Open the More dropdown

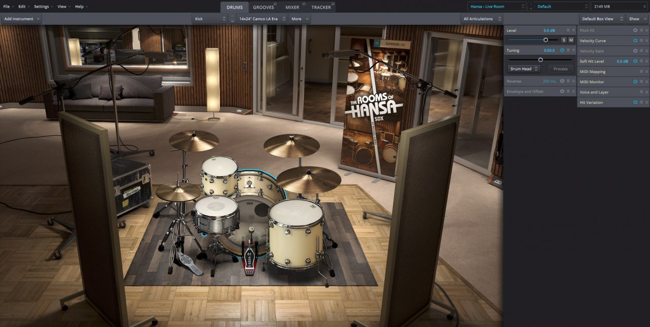point(299,19)
